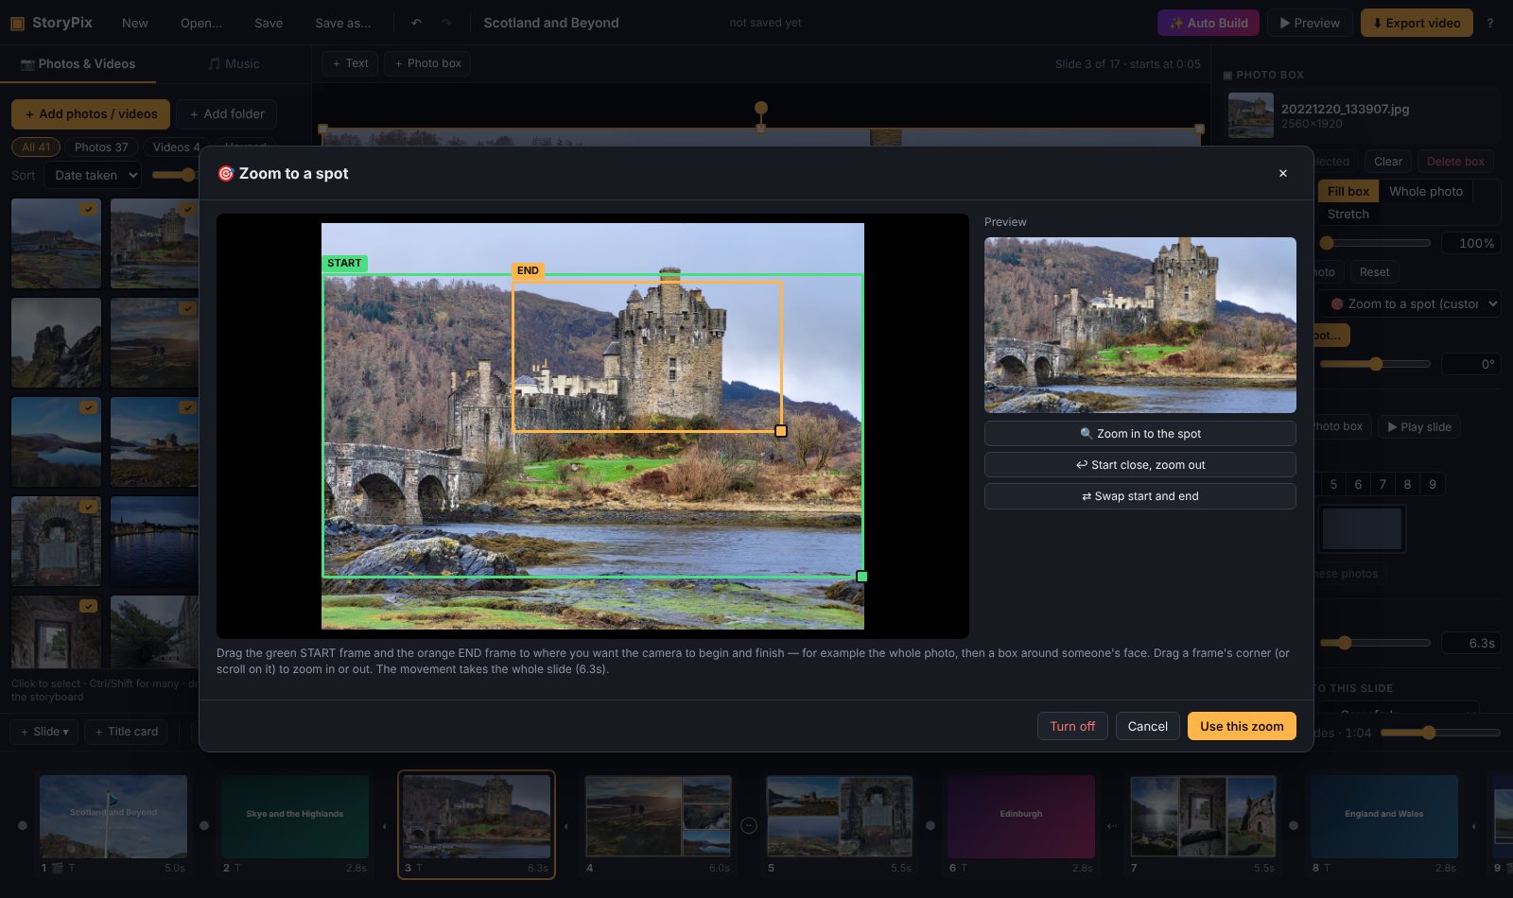Adjust the slide duration slider beside 6.3s
The width and height of the screenshot is (1513, 898).
tap(1375, 643)
